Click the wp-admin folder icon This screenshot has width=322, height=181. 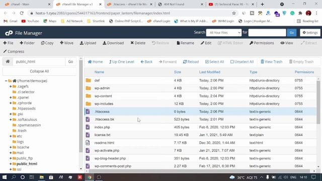(89, 88)
